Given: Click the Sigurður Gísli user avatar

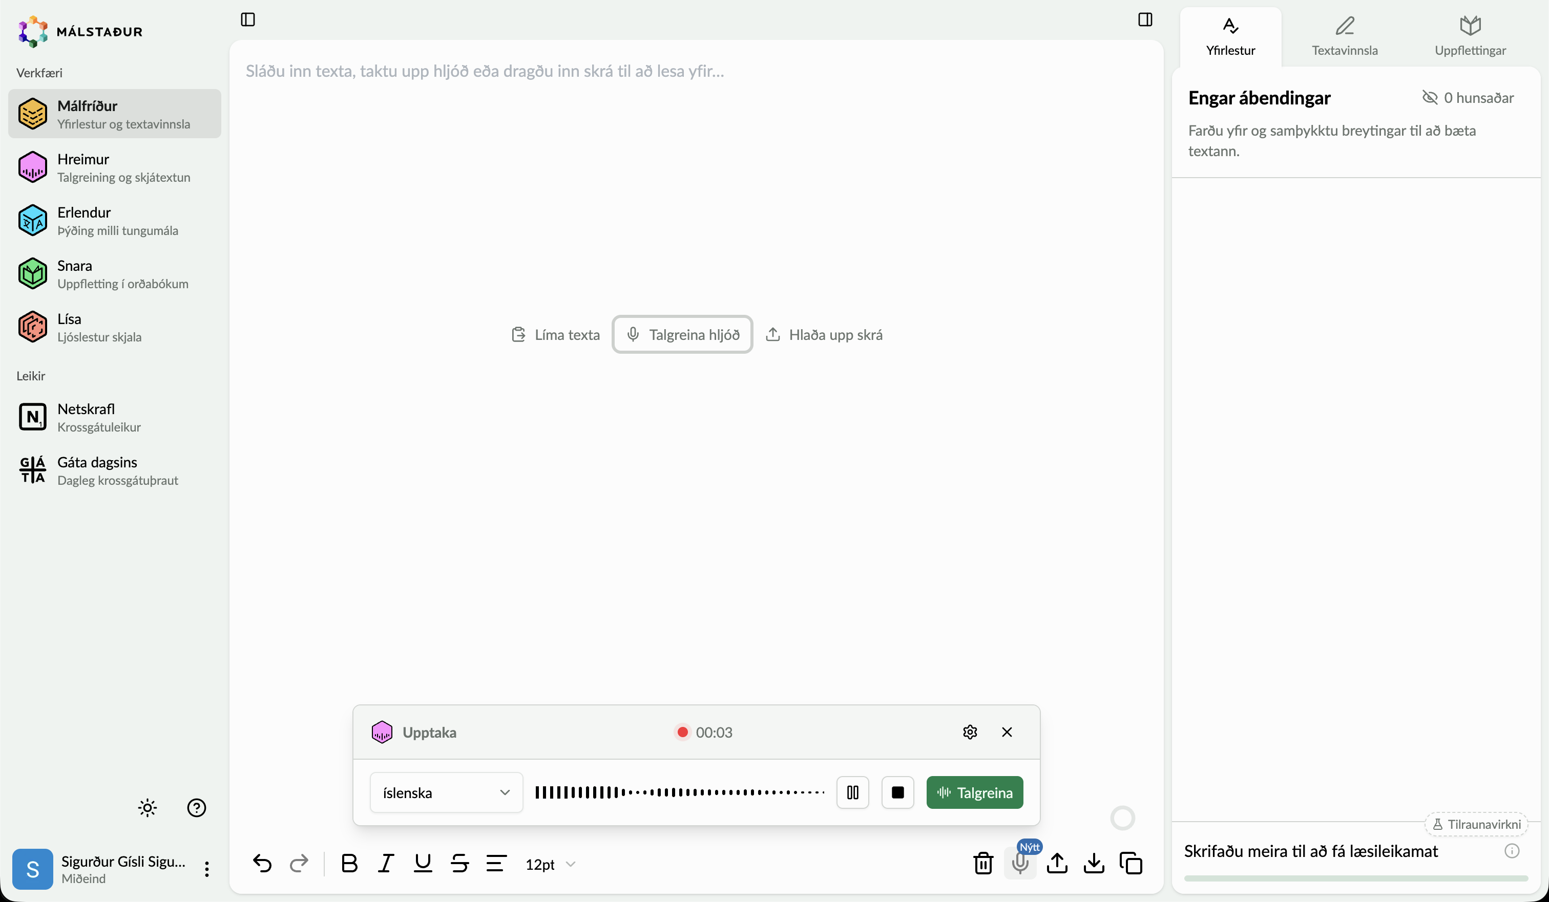Looking at the screenshot, I should (x=33, y=869).
